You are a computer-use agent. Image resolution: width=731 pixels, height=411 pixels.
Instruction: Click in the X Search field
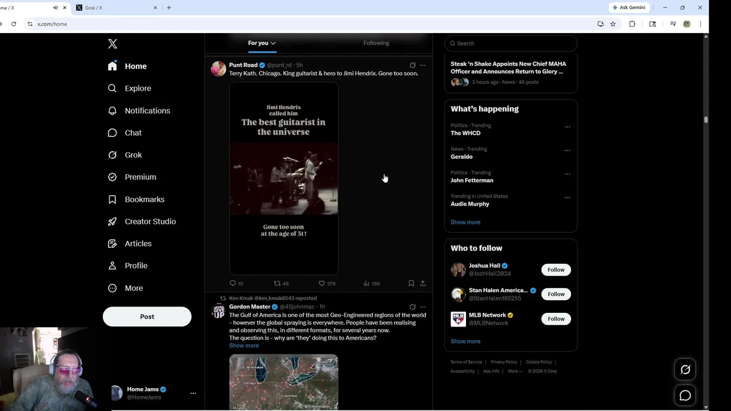[511, 43]
